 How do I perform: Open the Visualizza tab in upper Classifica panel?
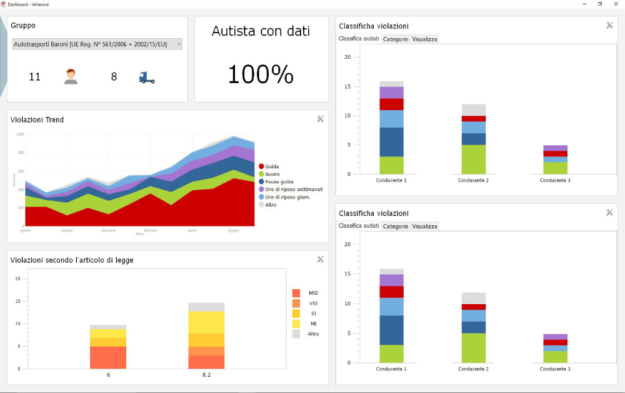coord(424,38)
